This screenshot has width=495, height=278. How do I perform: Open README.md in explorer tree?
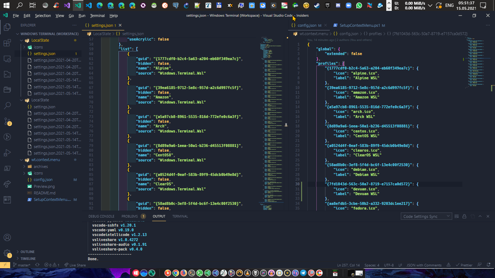pyautogui.click(x=45, y=193)
